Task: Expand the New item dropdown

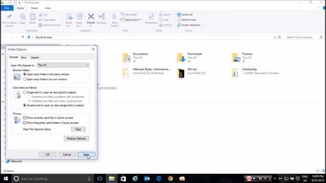Action: pyautogui.click(x=130, y=15)
